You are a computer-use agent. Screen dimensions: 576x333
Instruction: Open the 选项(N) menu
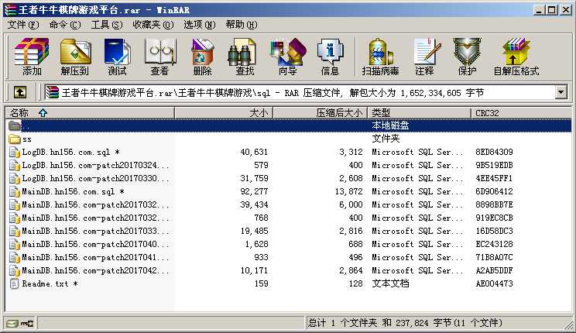click(x=200, y=25)
